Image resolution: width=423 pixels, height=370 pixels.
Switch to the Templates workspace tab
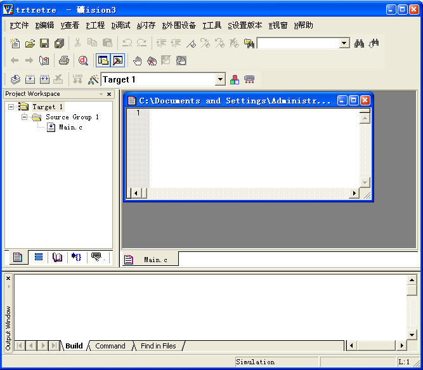point(96,257)
